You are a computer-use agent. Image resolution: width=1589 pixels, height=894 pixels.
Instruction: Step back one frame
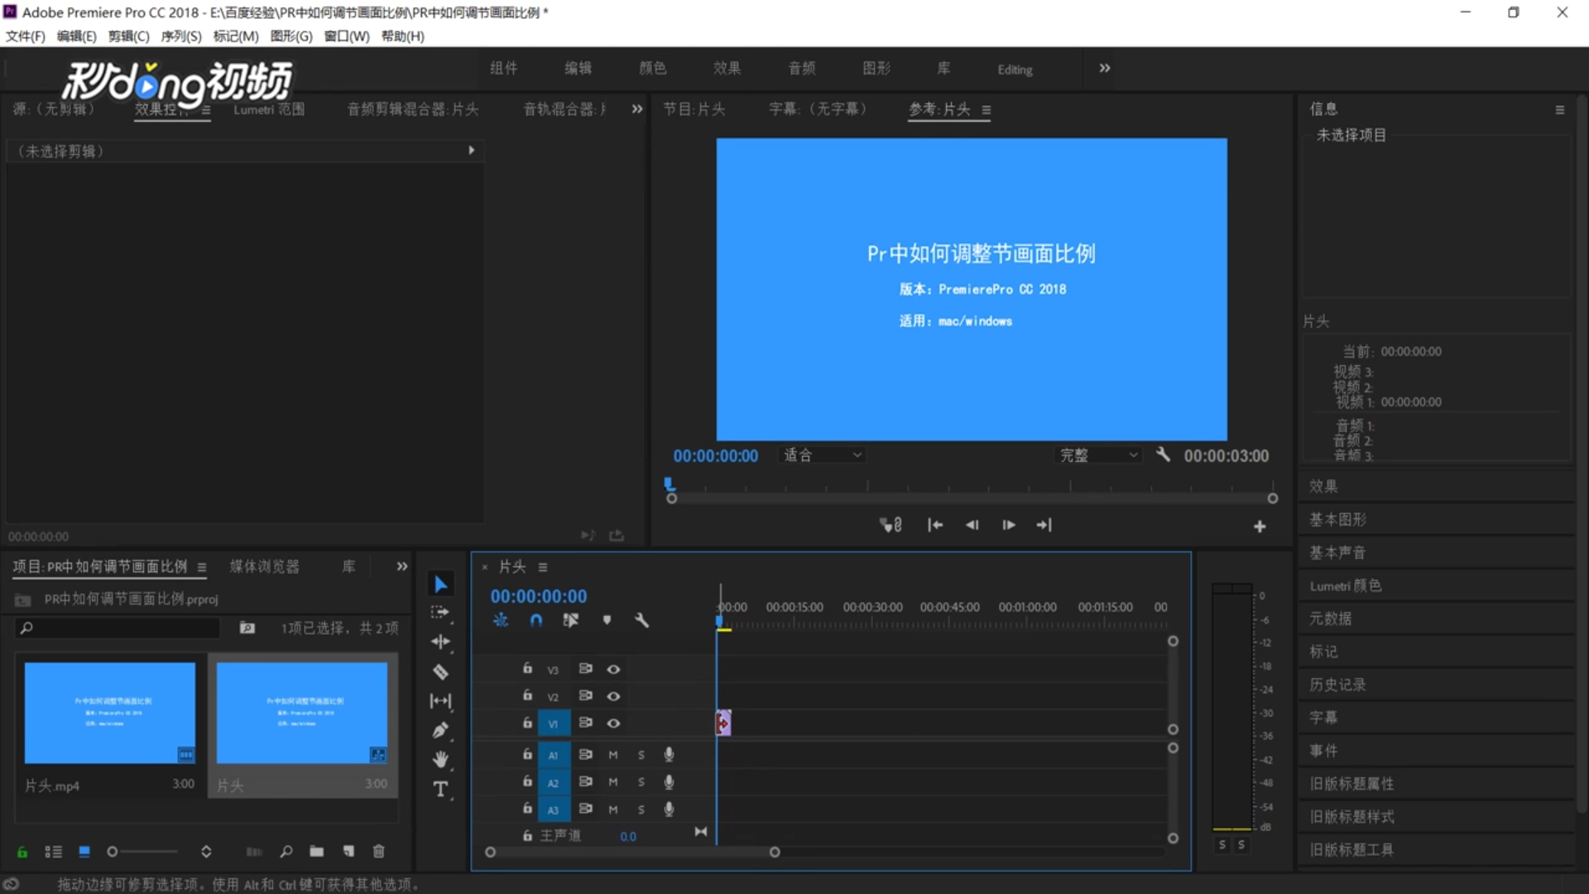click(972, 525)
